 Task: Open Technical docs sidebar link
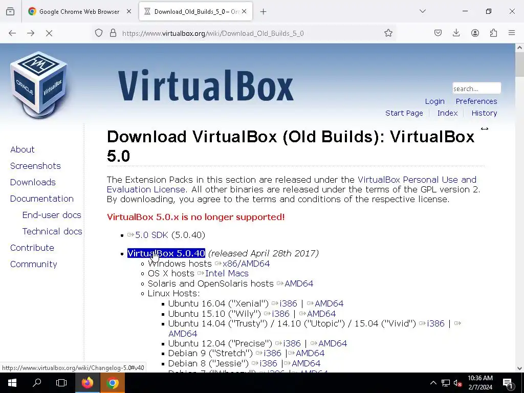(x=52, y=231)
